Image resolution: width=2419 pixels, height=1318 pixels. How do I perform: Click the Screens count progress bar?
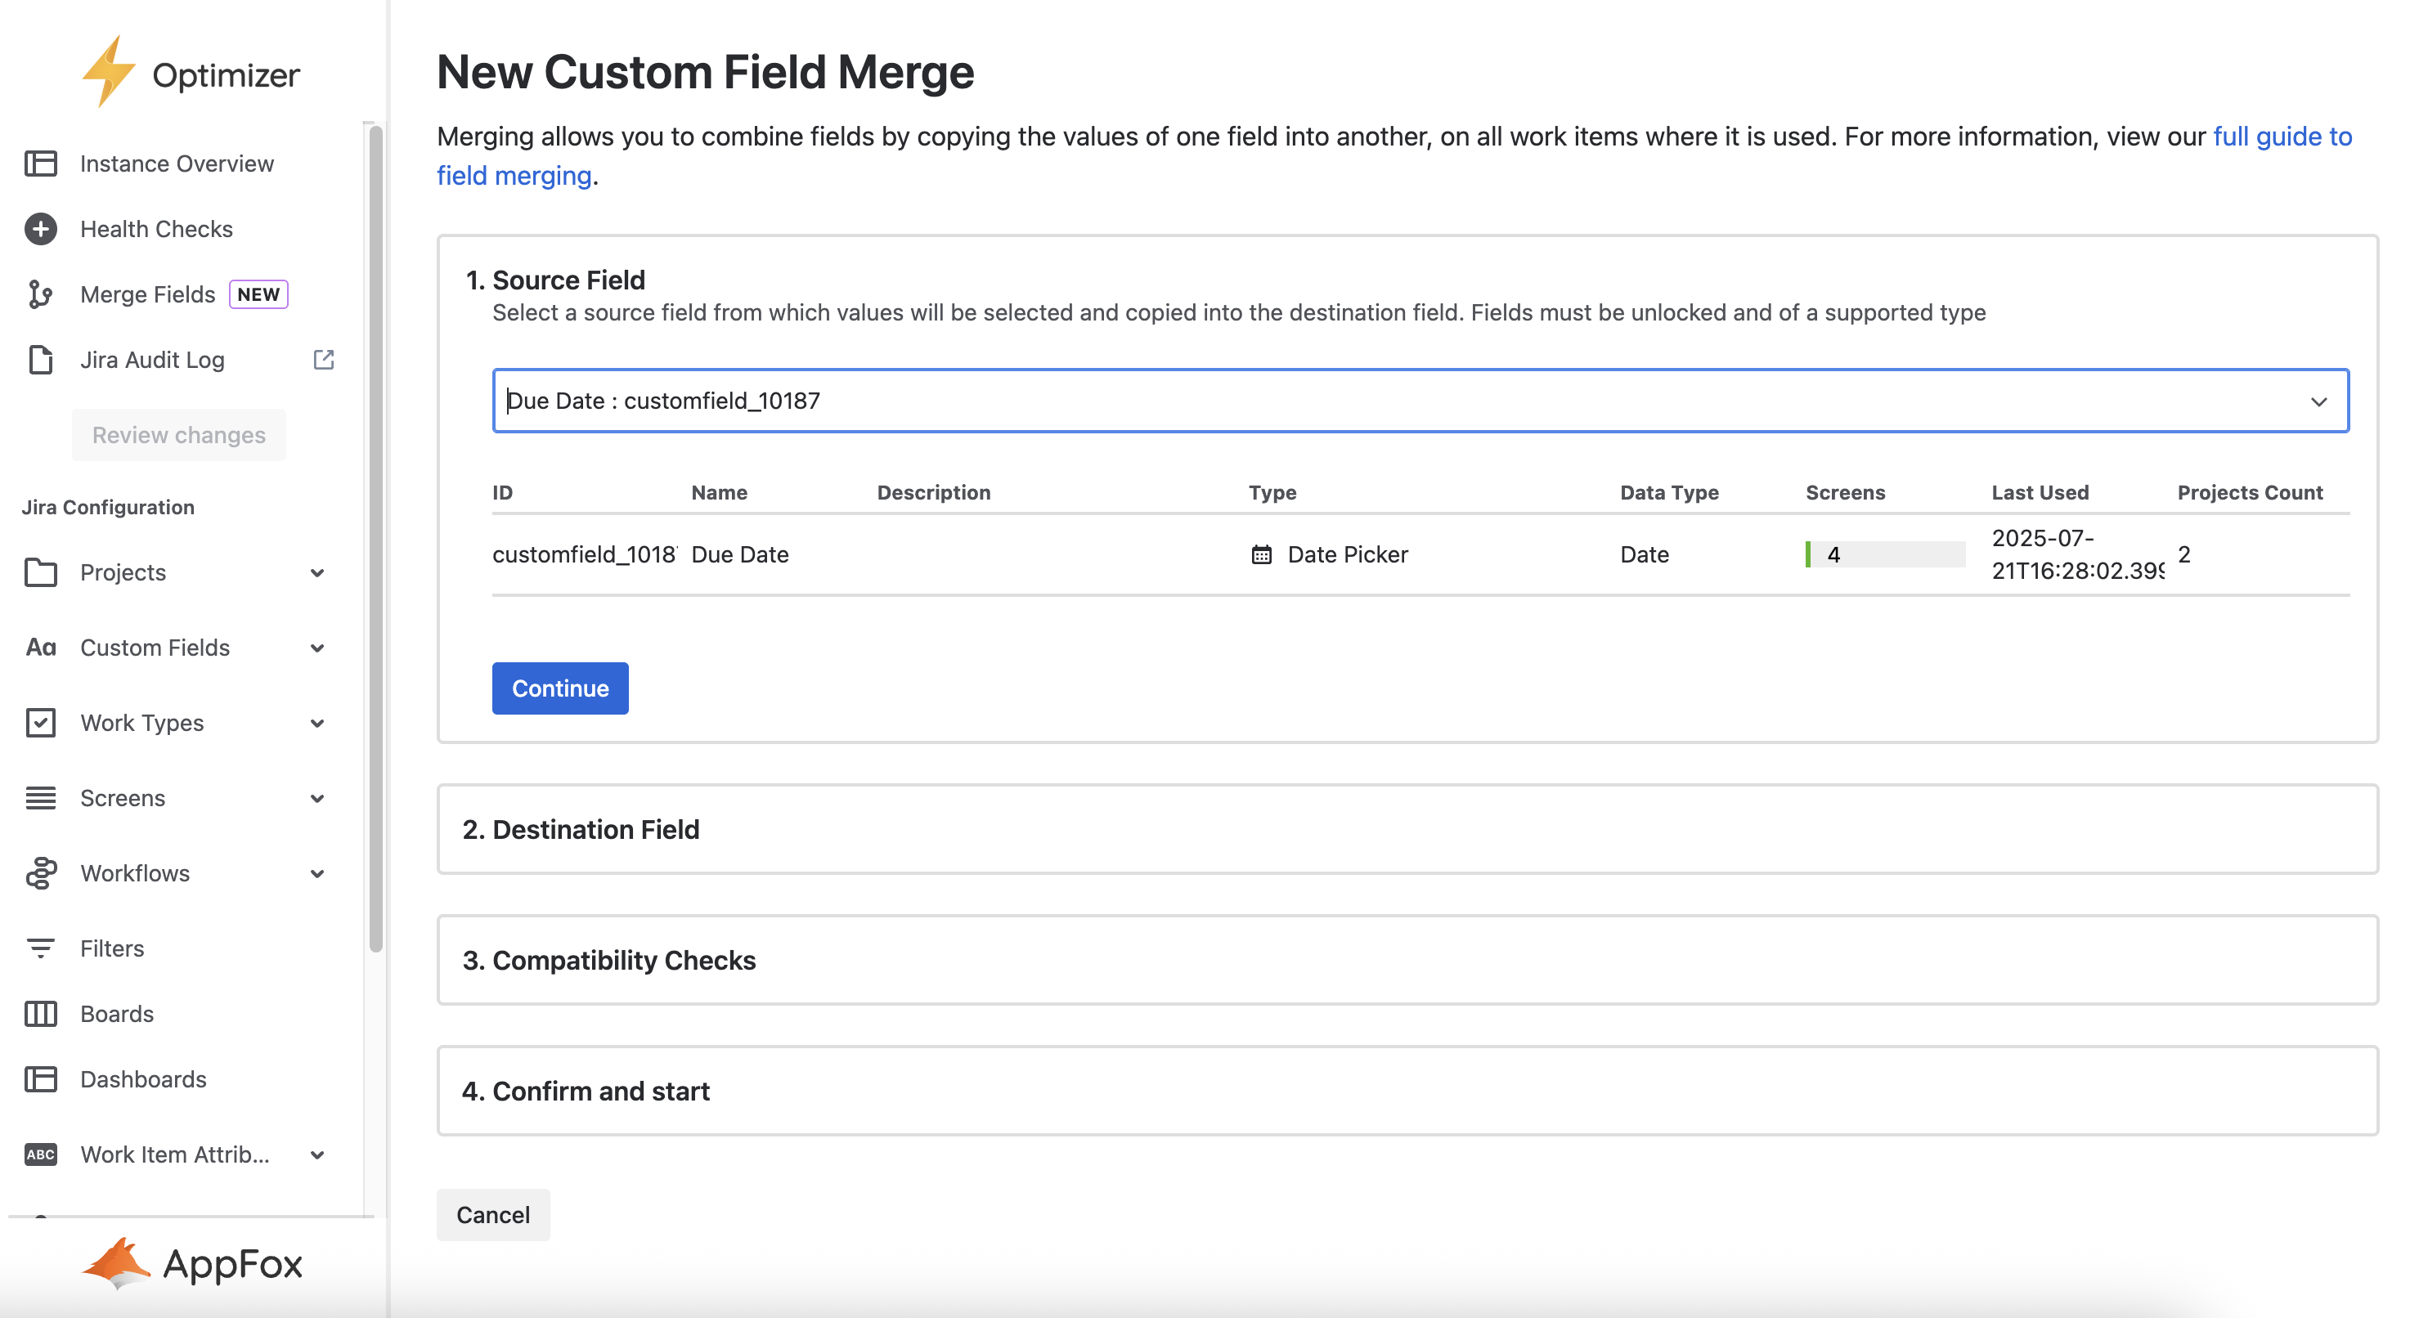(1885, 555)
